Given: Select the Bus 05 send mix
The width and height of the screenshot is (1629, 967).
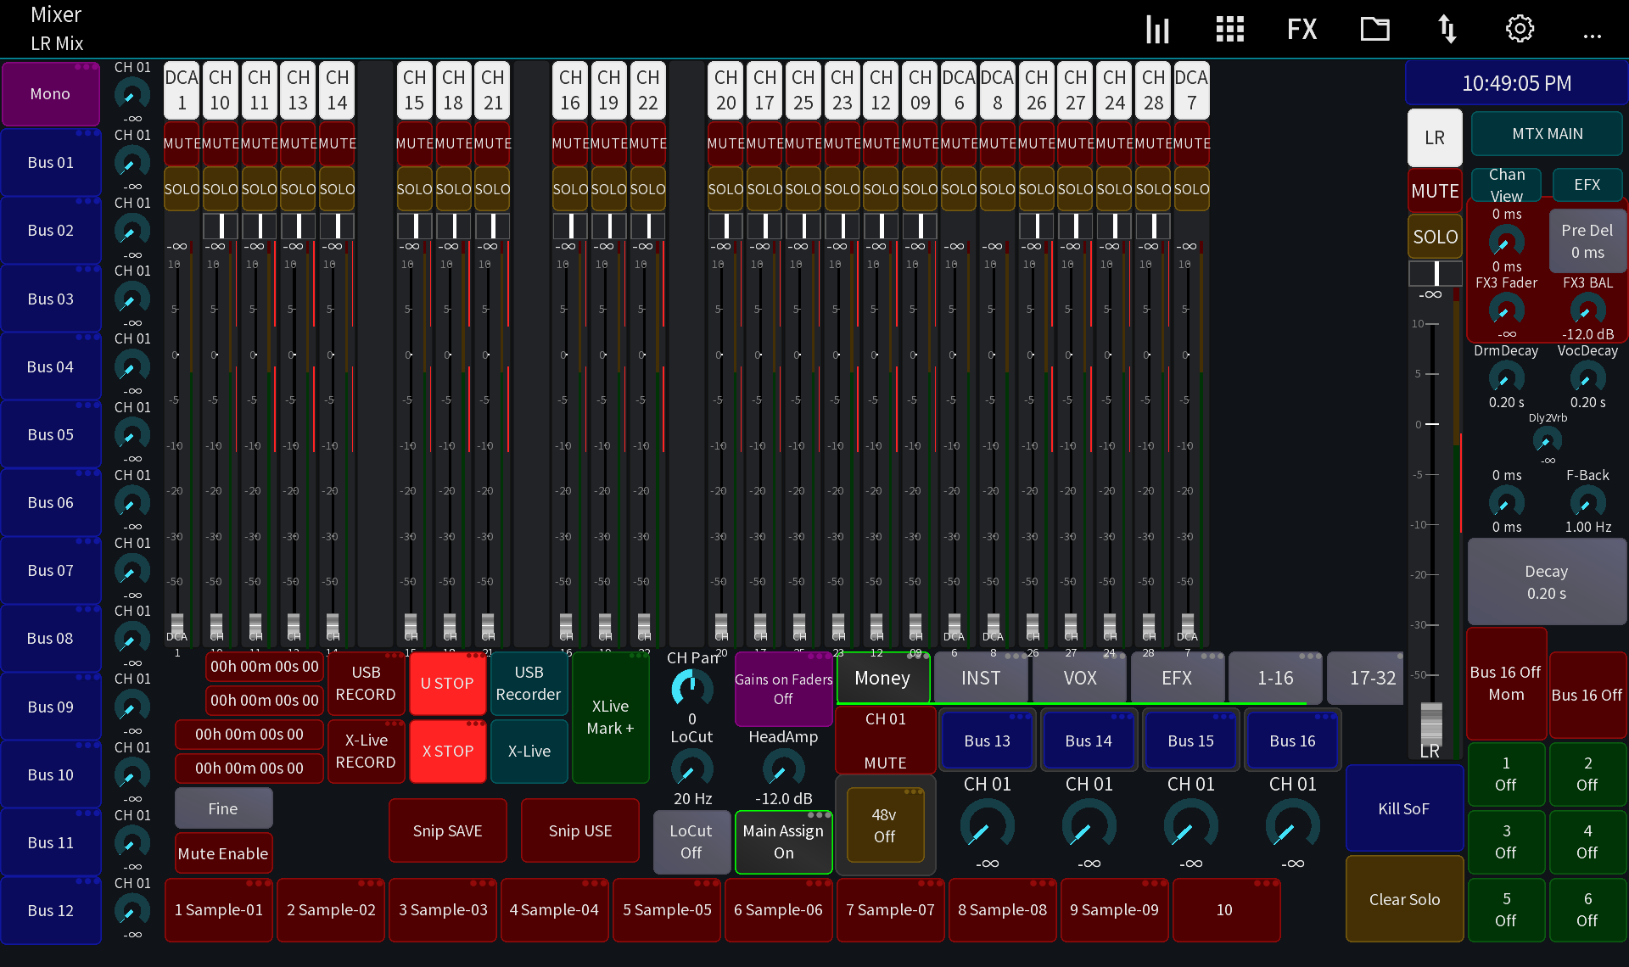Looking at the screenshot, I should coord(51,434).
